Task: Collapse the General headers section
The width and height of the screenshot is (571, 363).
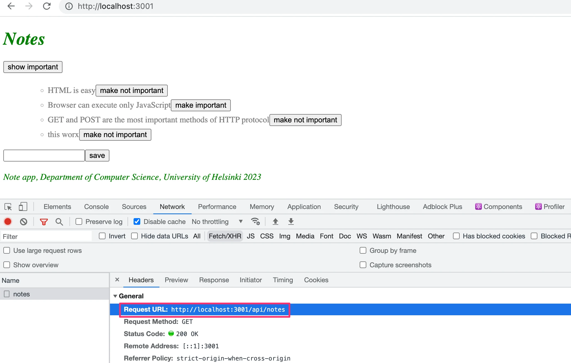Action: 115,296
